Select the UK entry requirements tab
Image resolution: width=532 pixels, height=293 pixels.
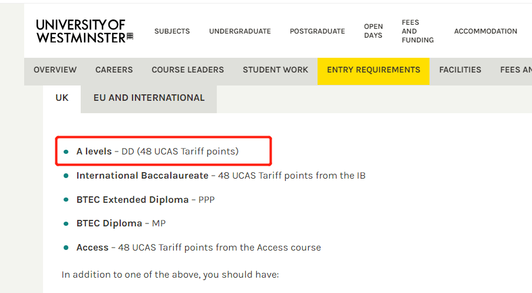62,98
